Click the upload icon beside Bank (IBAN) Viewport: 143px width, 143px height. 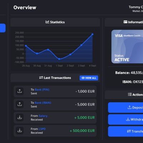point(20,104)
